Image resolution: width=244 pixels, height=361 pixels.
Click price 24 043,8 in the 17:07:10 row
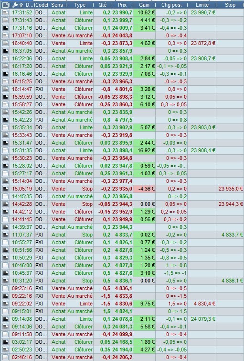tap(122, 36)
